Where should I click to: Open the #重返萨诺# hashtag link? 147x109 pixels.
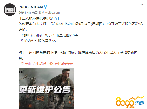coord(64,64)
